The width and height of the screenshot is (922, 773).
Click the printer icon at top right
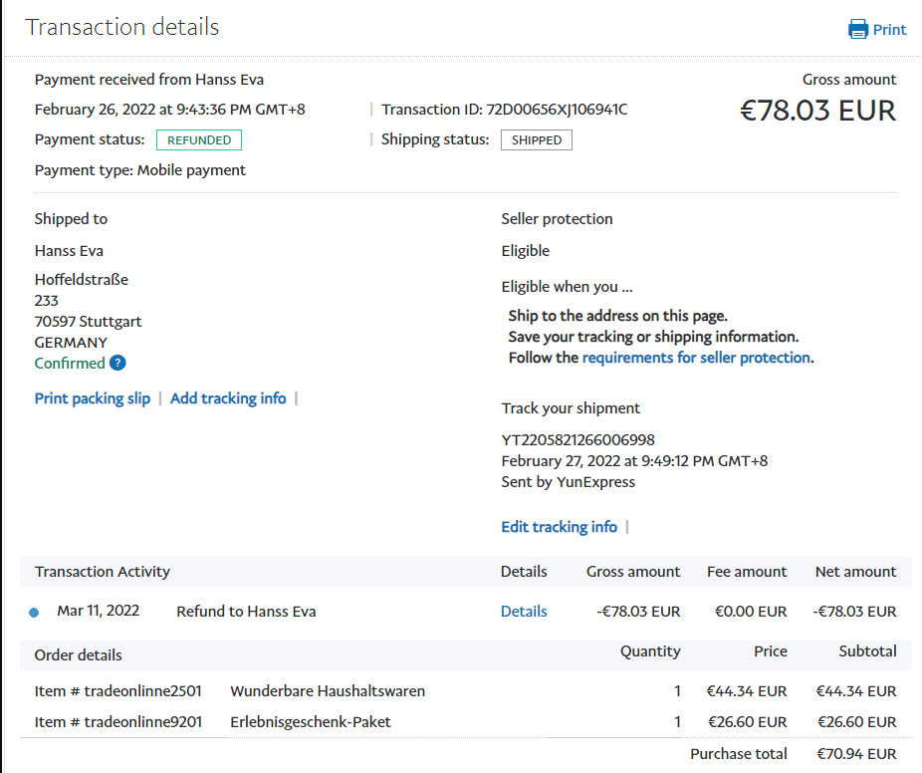click(x=857, y=29)
